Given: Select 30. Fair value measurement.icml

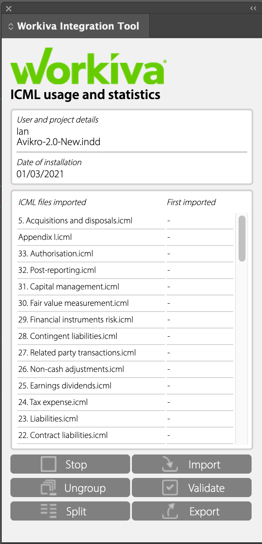Looking at the screenshot, I should [73, 303].
